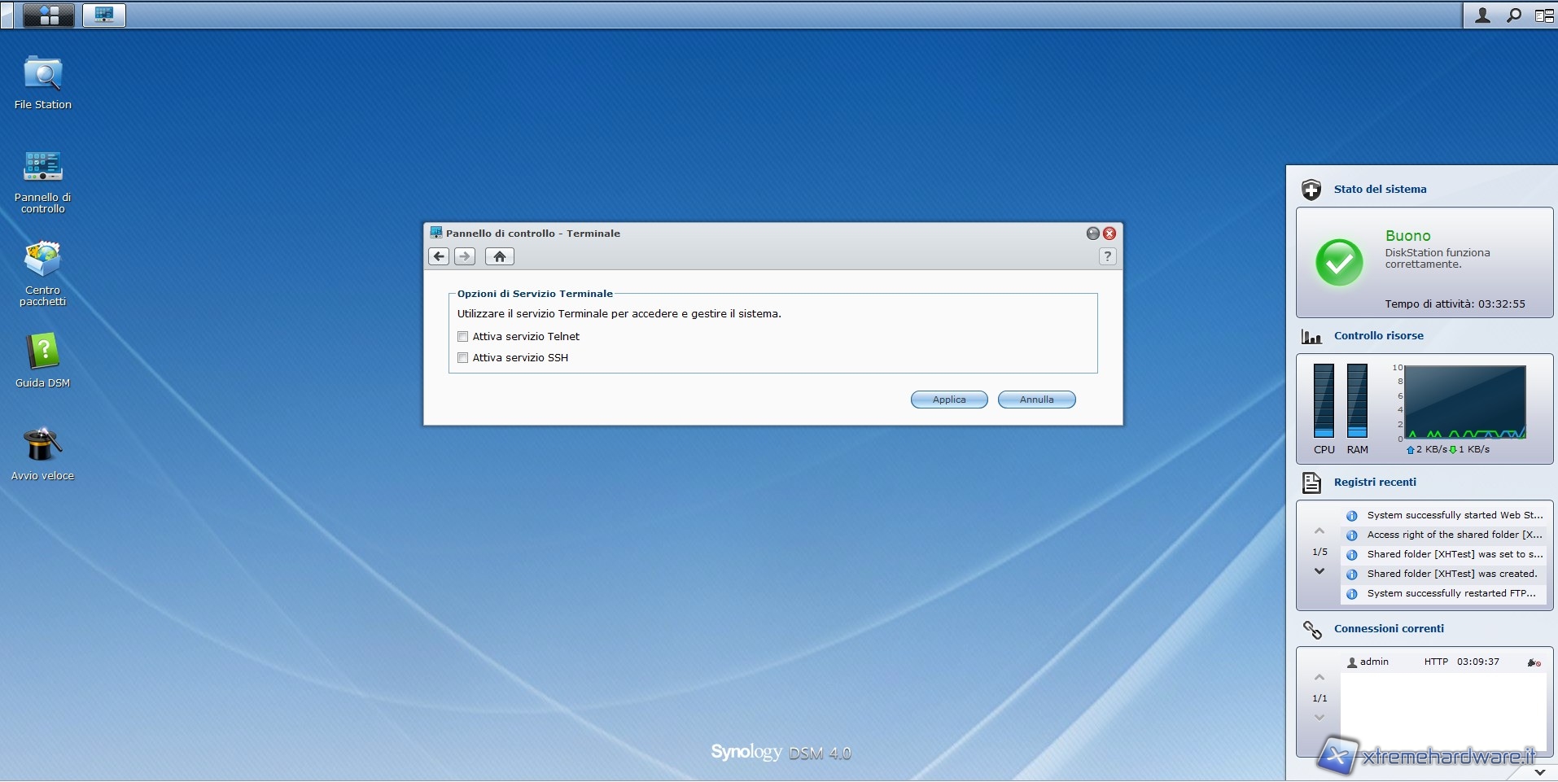Screen dimensions: 1558x782
Task: Switch to Pannello di controllo taskbar item
Action: click(x=104, y=15)
